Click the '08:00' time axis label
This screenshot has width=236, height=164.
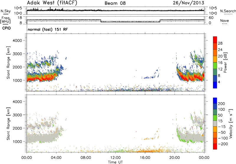[x=86, y=158]
